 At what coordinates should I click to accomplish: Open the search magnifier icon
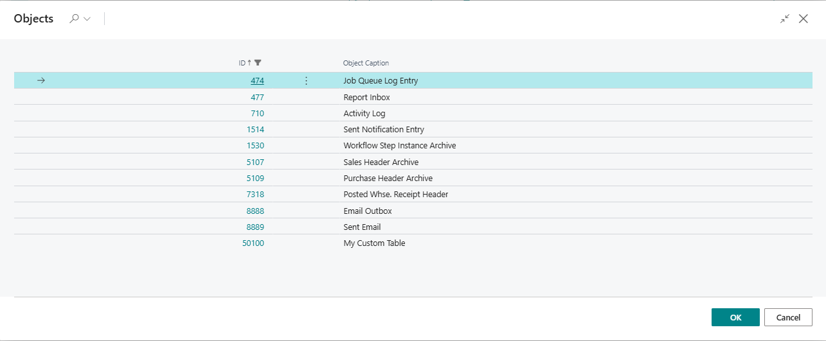(x=74, y=19)
